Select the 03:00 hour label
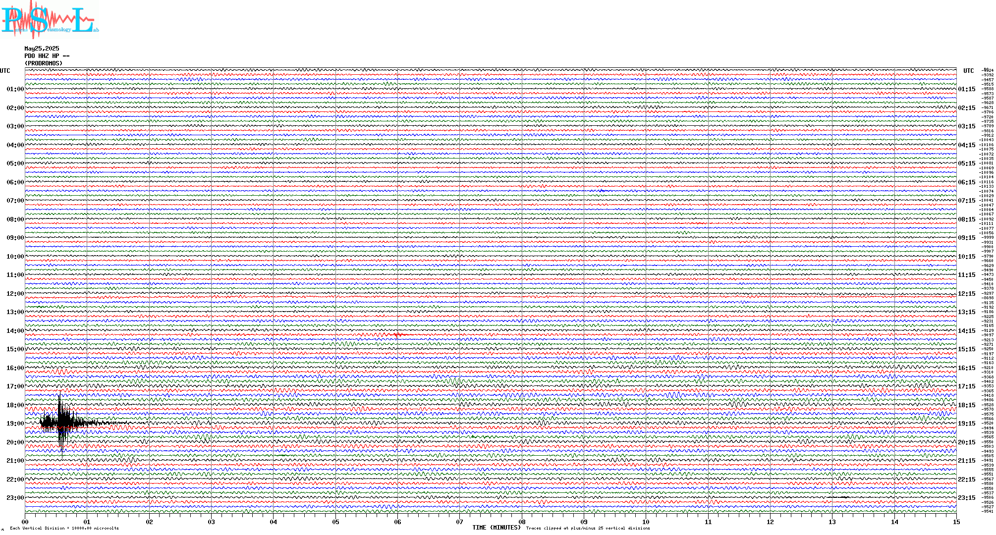The width and height of the screenshot is (996, 535). coord(15,126)
